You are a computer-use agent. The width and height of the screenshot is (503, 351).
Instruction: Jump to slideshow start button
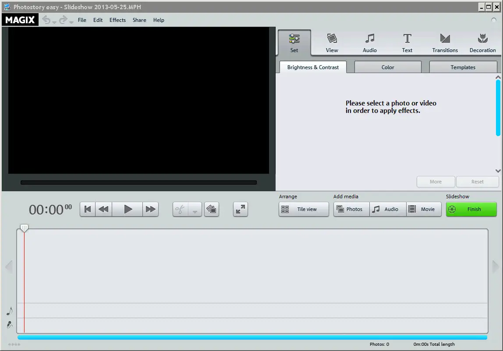88,209
